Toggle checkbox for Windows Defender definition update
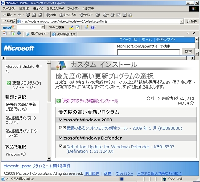This screenshot has width=200, height=182. point(60,146)
